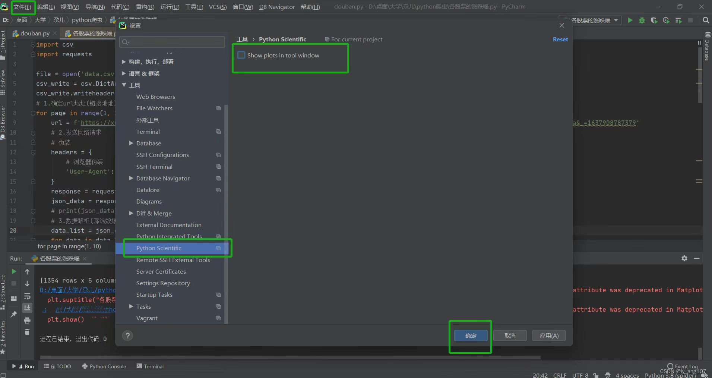The width and height of the screenshot is (712, 378).
Task: Click the Reset link
Action: [560, 39]
